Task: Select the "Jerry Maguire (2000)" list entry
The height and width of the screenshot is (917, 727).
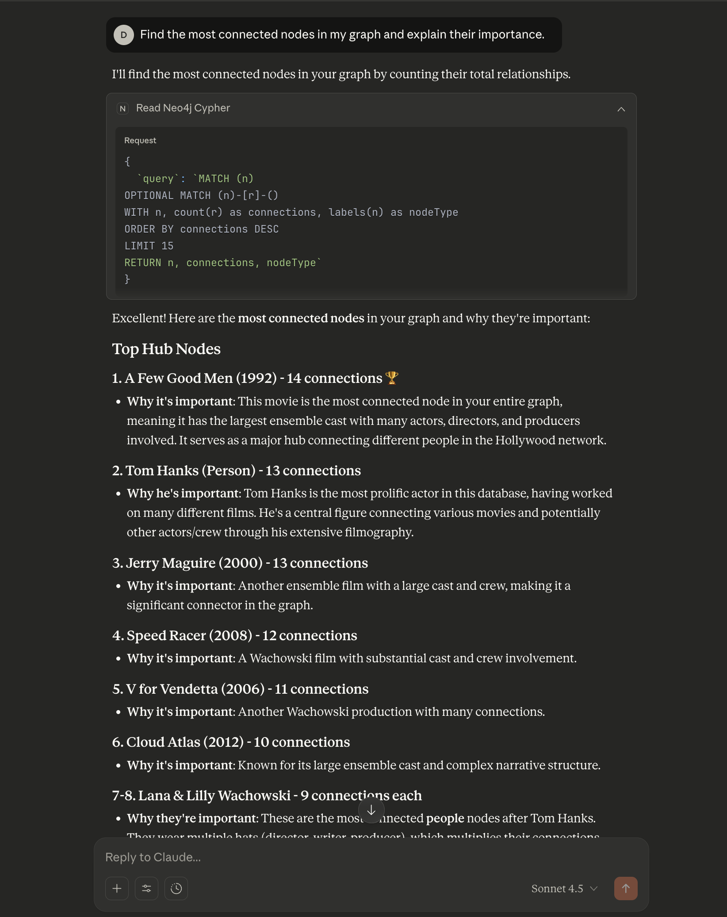Action: tap(240, 563)
